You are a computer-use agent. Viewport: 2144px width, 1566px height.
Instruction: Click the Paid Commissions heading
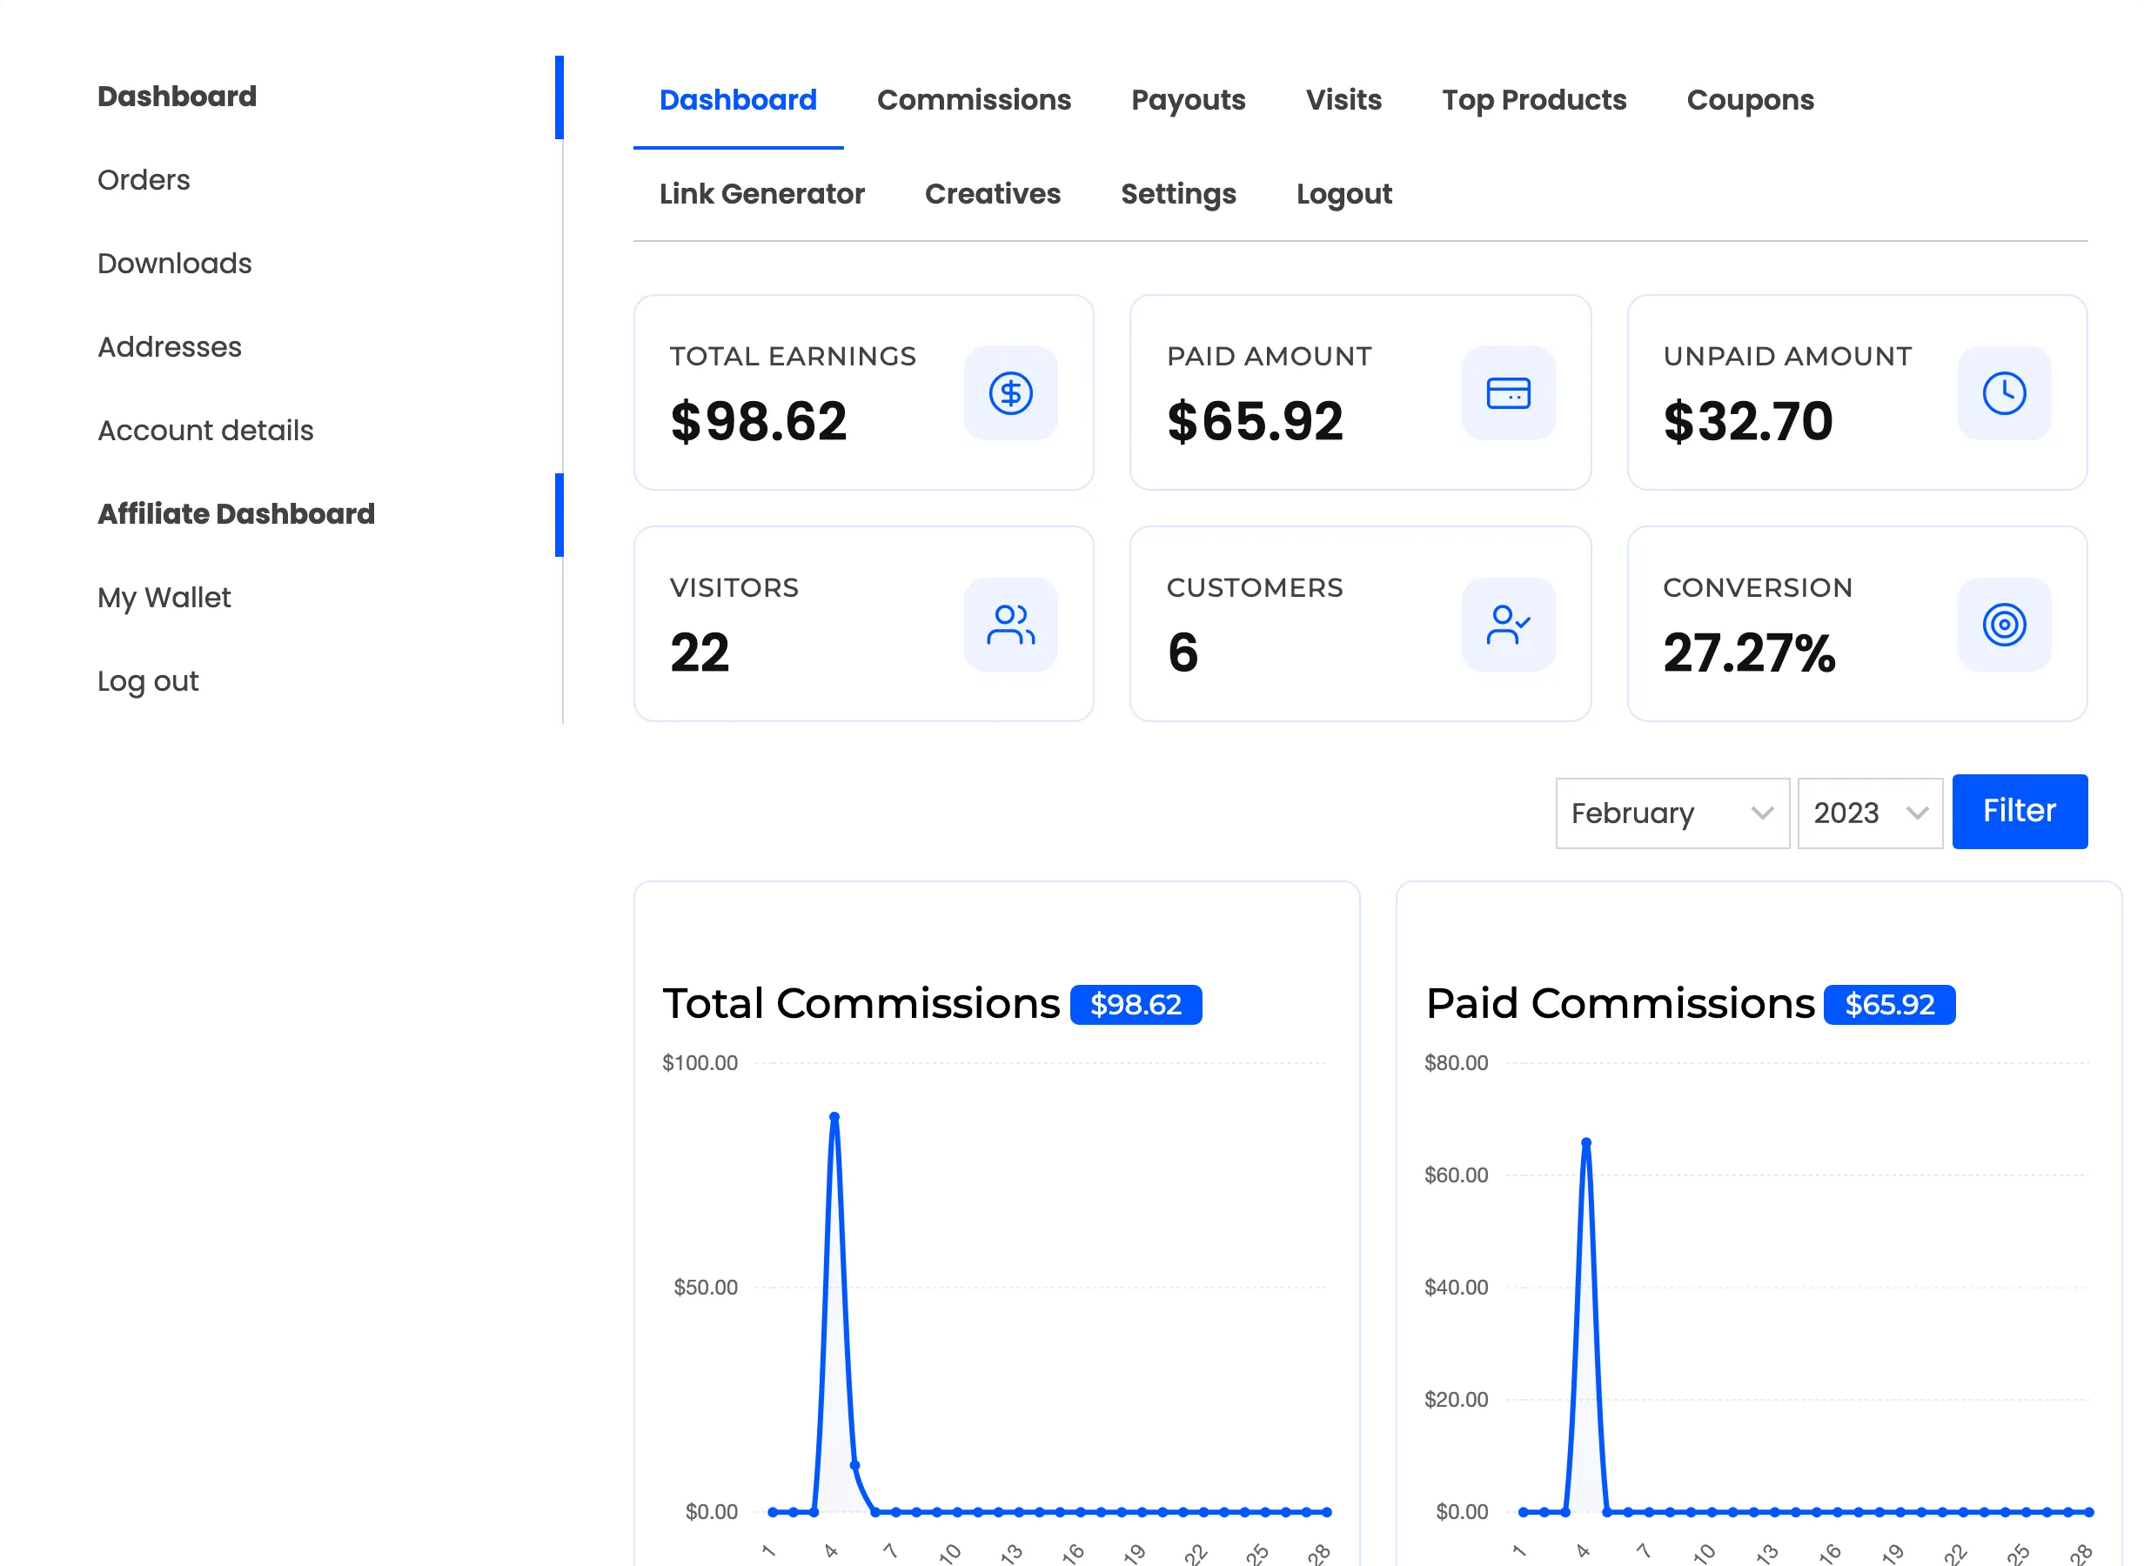[1620, 1004]
